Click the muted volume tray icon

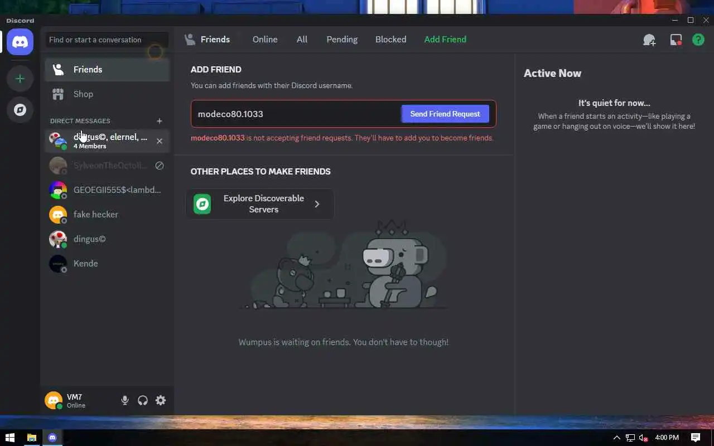643,438
